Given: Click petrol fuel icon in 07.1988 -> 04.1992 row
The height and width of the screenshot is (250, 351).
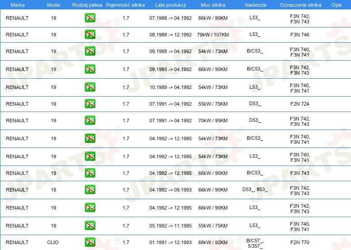Looking at the screenshot, I should point(90,18).
